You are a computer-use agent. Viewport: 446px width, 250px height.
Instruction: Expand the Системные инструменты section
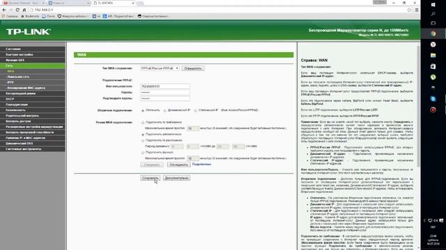point(33,149)
